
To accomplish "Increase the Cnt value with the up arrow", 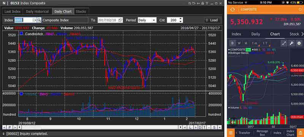I will point(181,19).
